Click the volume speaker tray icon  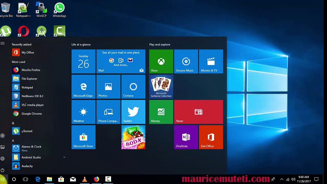coord(293,179)
